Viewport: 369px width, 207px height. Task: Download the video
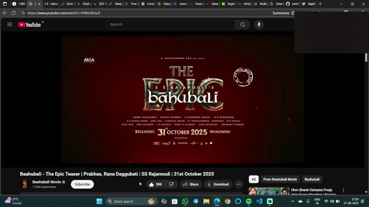coord(218,184)
